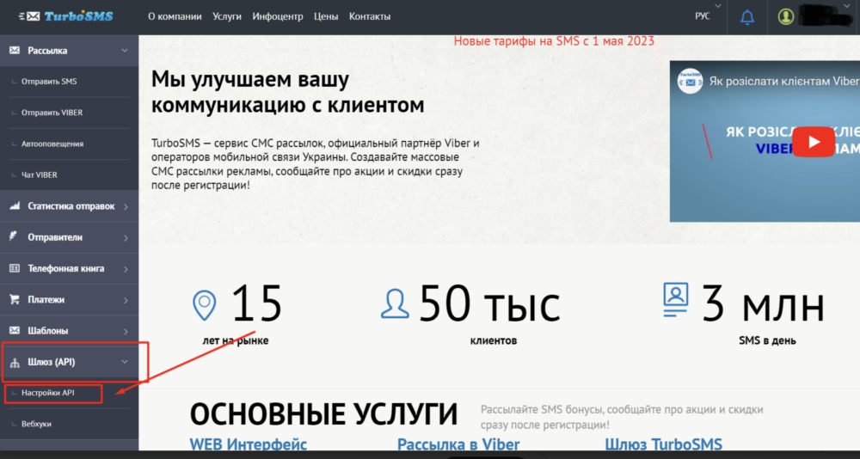This screenshot has height=459, width=860.
Task: Collapse the Шлюз (API) chevron
Action: click(125, 362)
